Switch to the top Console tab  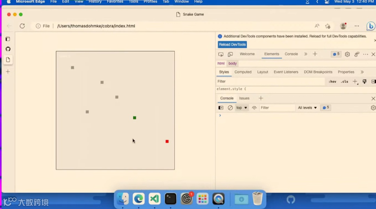click(x=291, y=54)
